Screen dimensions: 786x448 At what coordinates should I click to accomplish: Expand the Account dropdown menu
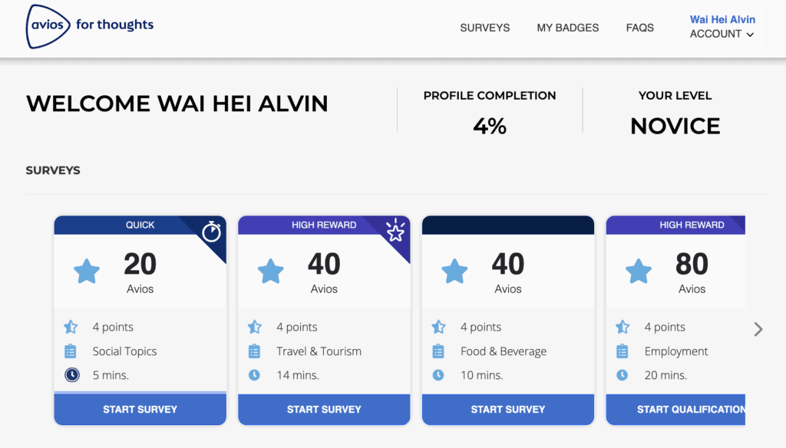tap(722, 34)
